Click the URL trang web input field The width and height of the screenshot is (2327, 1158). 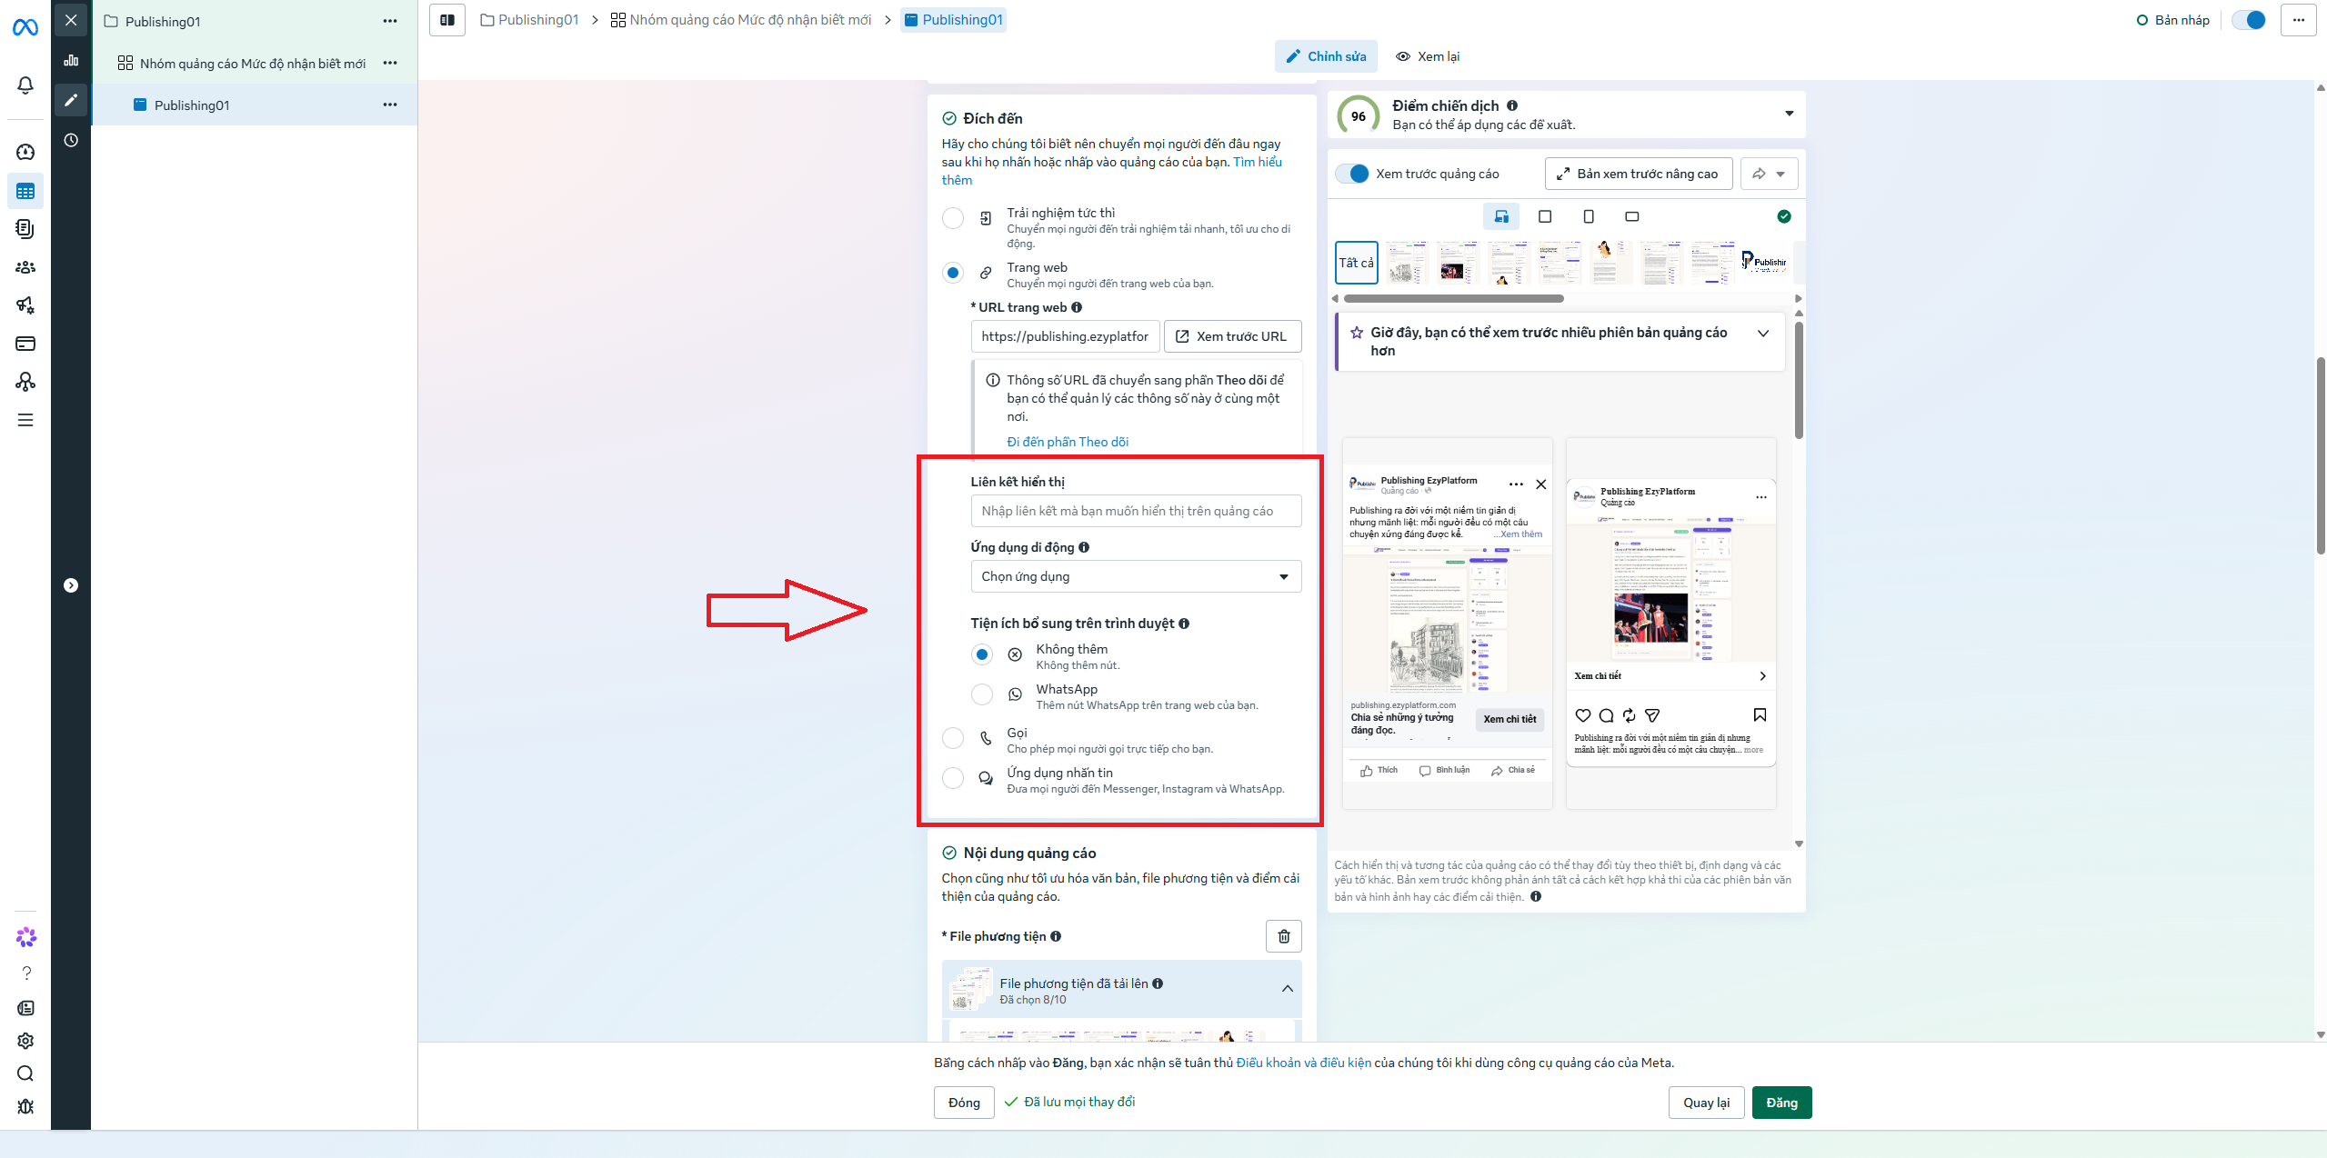click(1065, 336)
